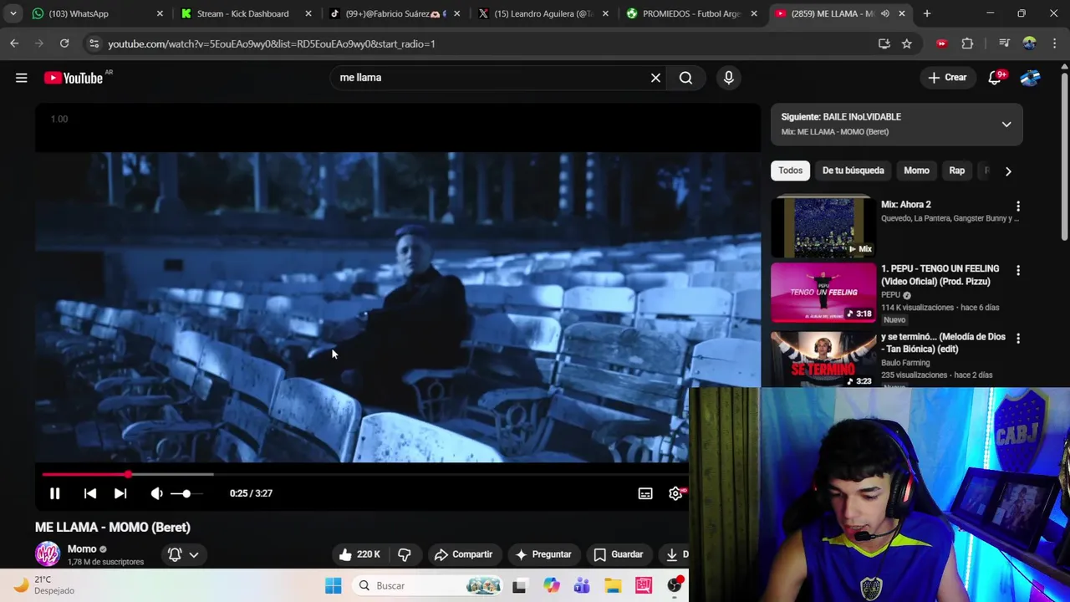Open media controls icon in toolbar
Image resolution: width=1070 pixels, height=602 pixels.
[1004, 43]
